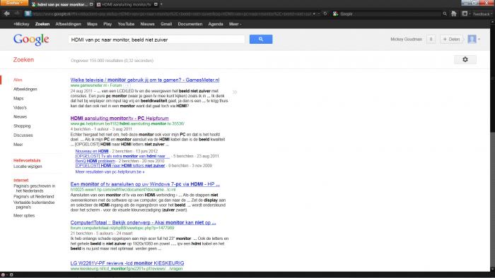Open +Mickey in the Google bar
The image size is (495, 278).
pos(21,24)
